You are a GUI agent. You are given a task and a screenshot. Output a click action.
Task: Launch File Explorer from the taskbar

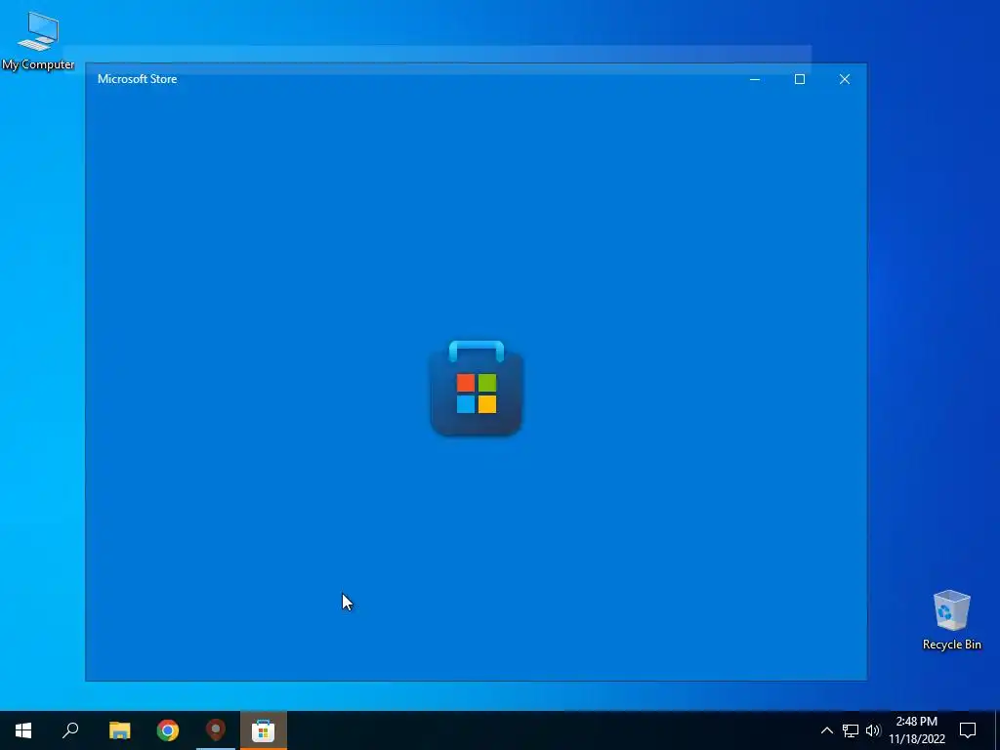119,730
